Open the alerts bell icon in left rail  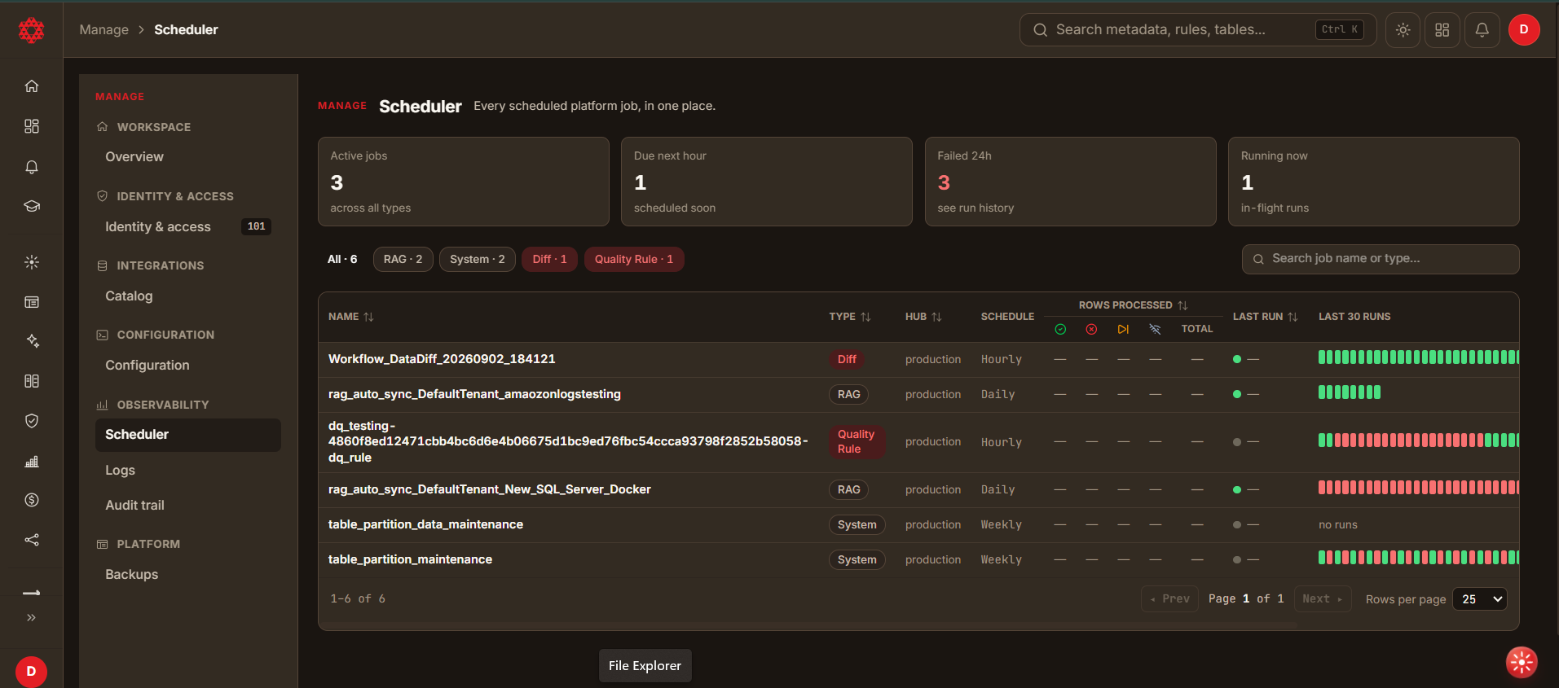click(x=32, y=167)
